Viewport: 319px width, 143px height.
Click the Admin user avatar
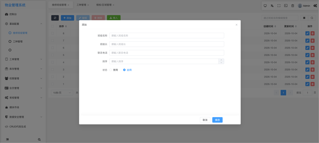pyautogui.click(x=300, y=6)
